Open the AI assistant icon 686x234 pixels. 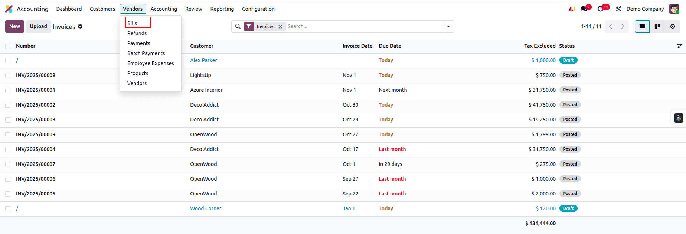[572, 9]
